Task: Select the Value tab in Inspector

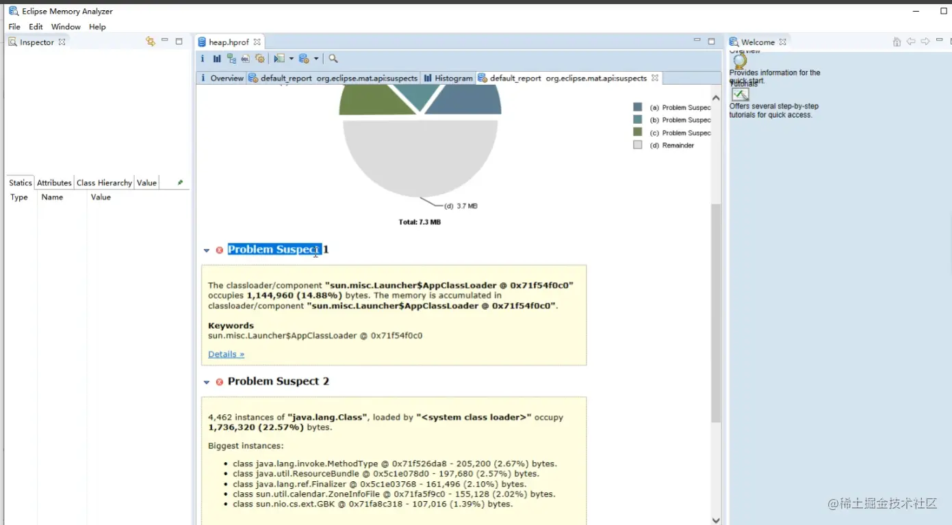Action: click(146, 183)
